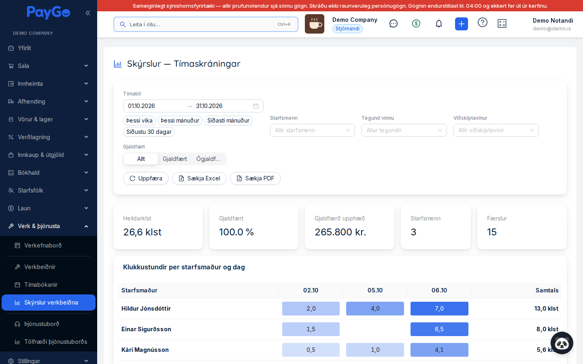Screen dimensions: 583x364
Task: Go to Yfirlit overview in the sidebar
Action: pyautogui.click(x=49, y=48)
